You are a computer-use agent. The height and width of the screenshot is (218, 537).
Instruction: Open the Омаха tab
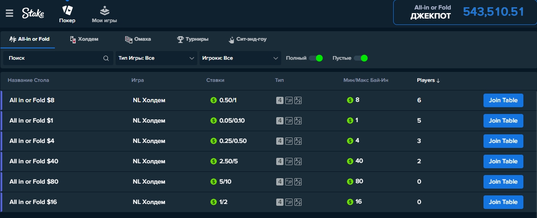click(138, 39)
